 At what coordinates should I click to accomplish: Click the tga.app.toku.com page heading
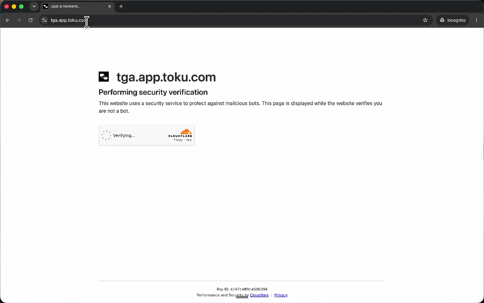(166, 77)
